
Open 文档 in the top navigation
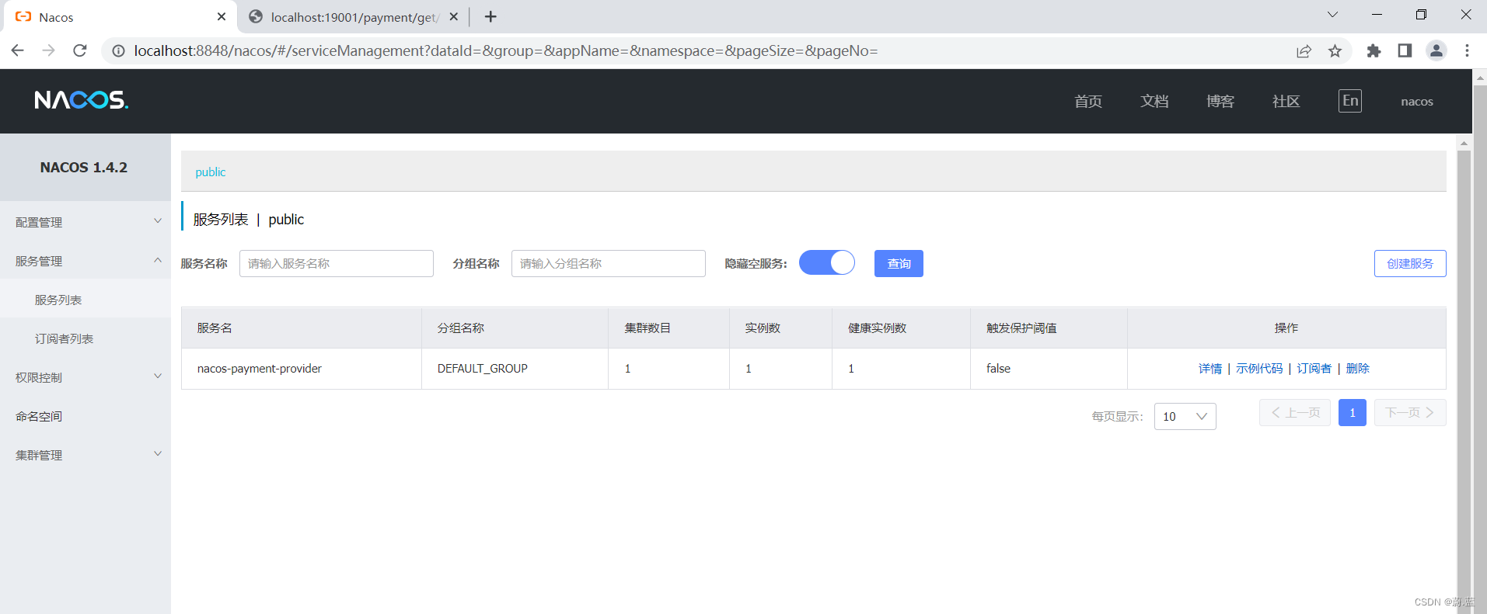[1154, 102]
